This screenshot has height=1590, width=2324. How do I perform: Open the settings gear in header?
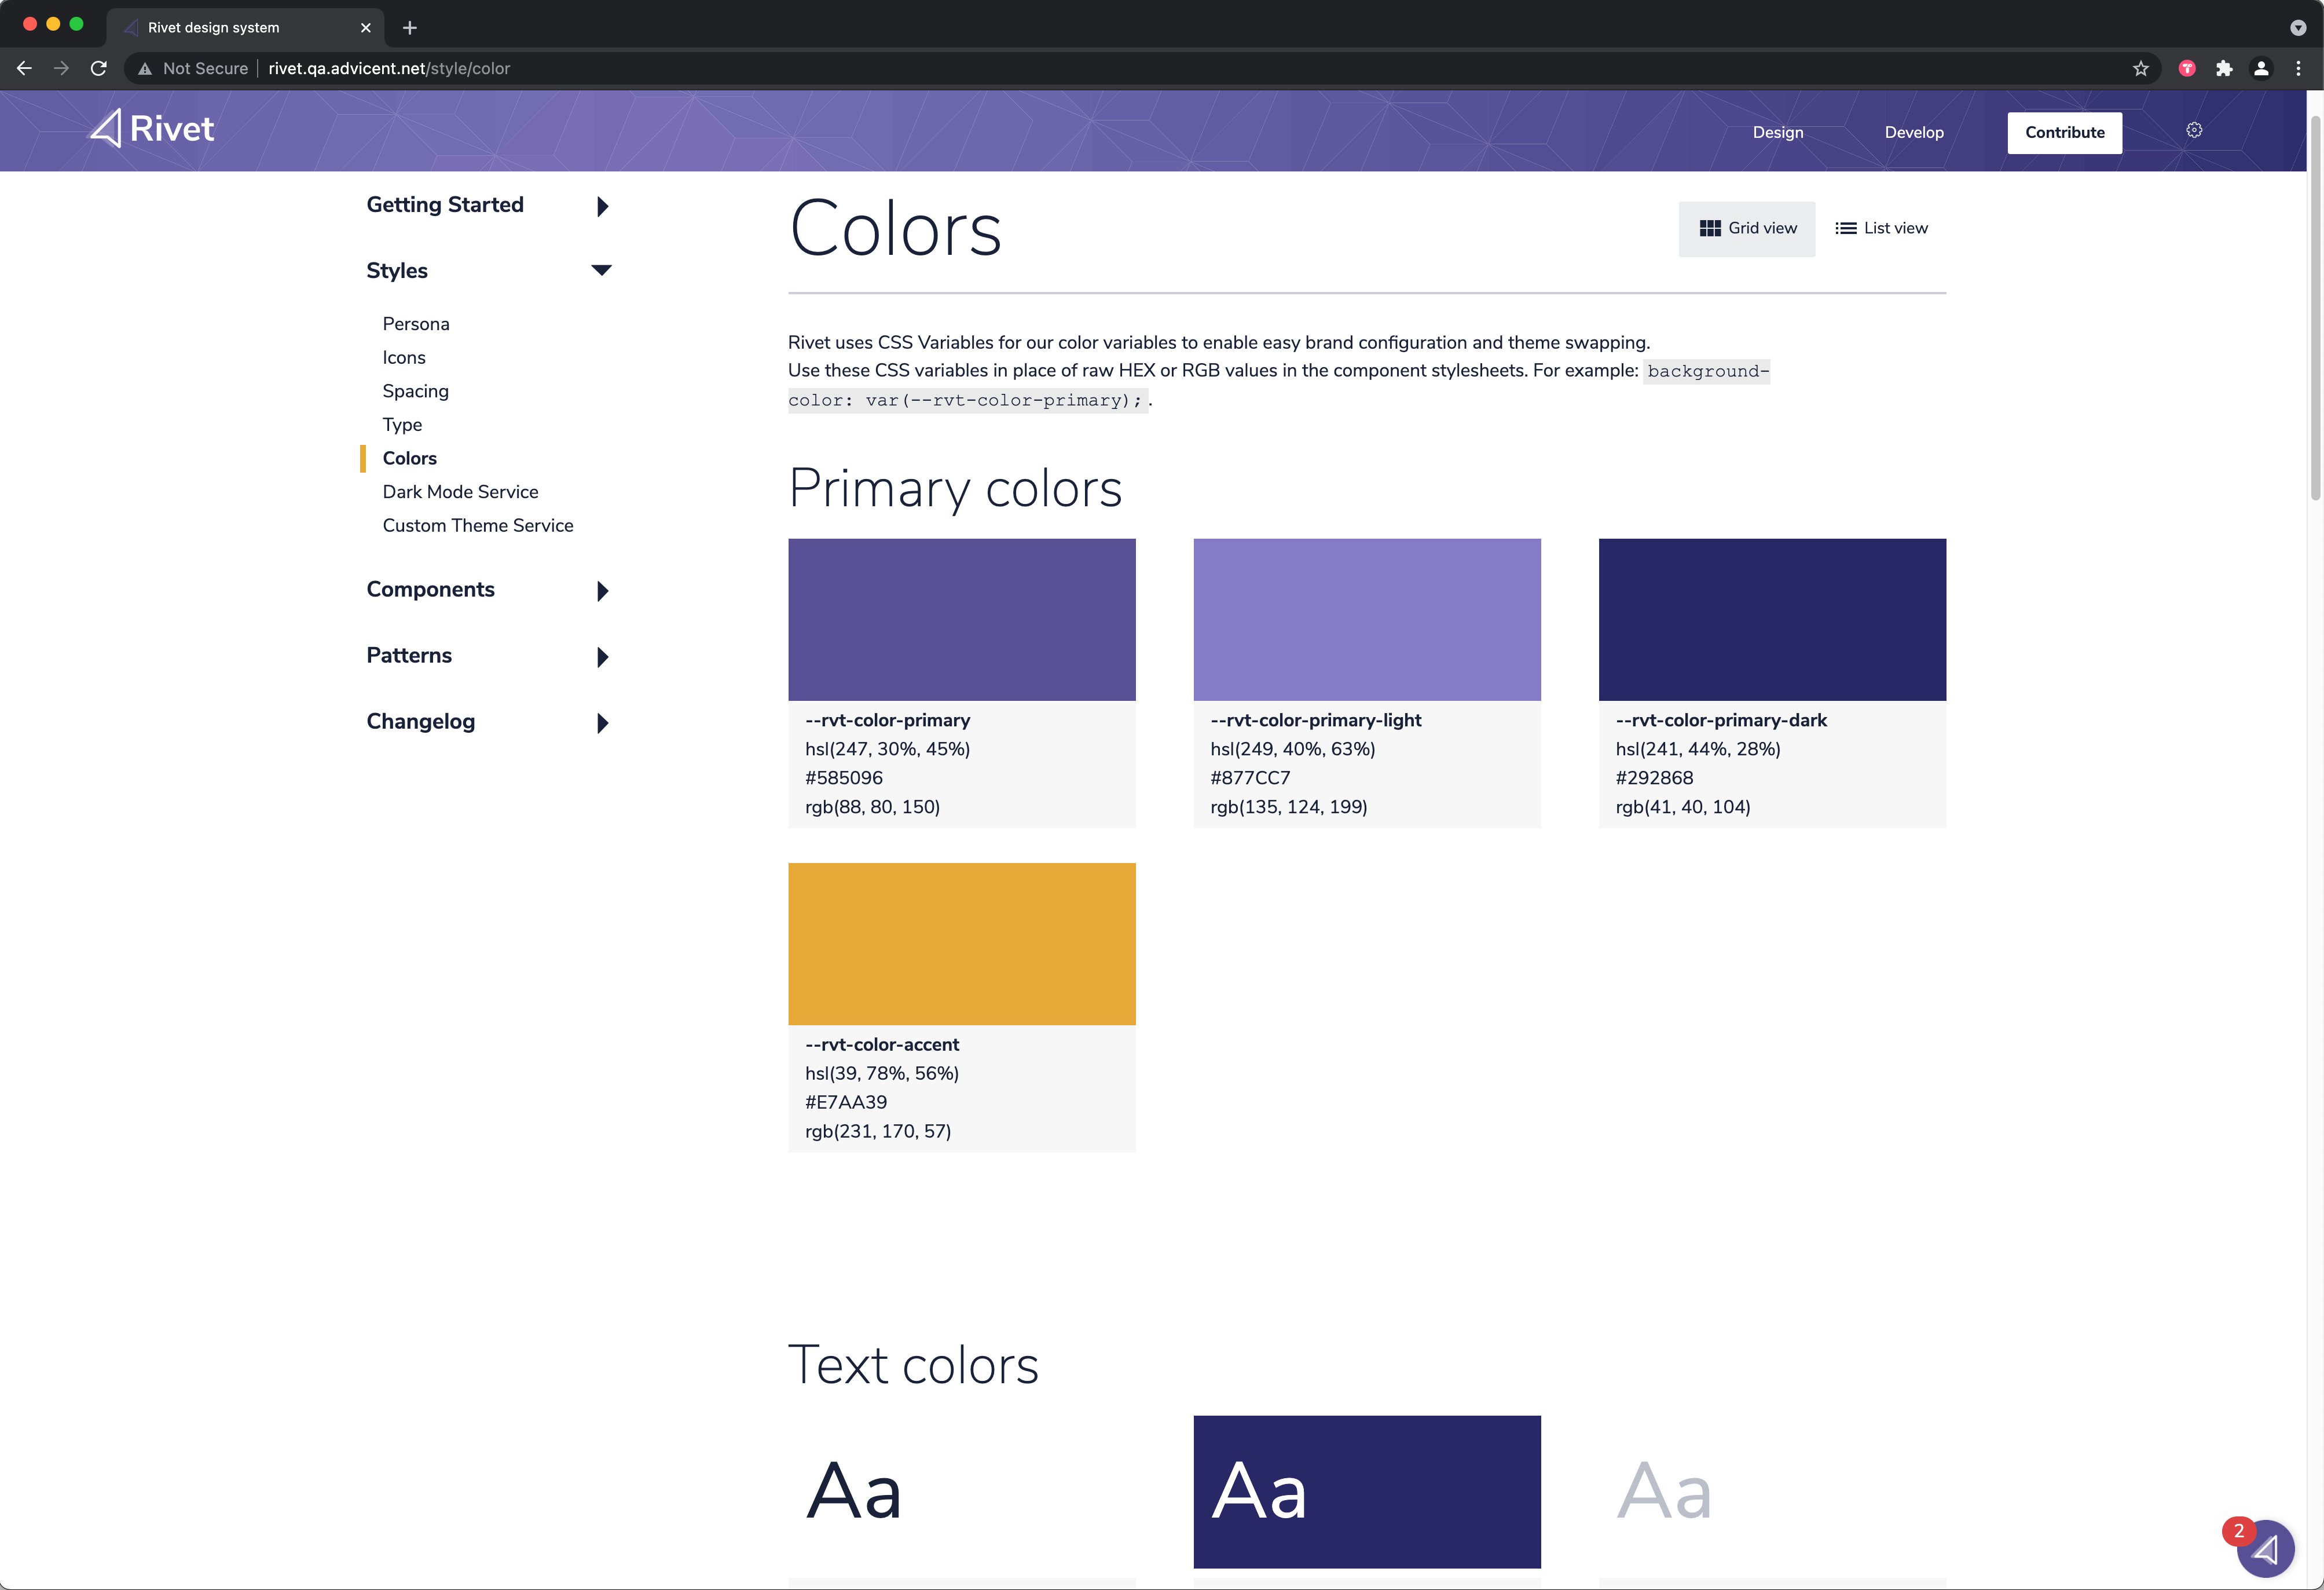pos(2194,130)
